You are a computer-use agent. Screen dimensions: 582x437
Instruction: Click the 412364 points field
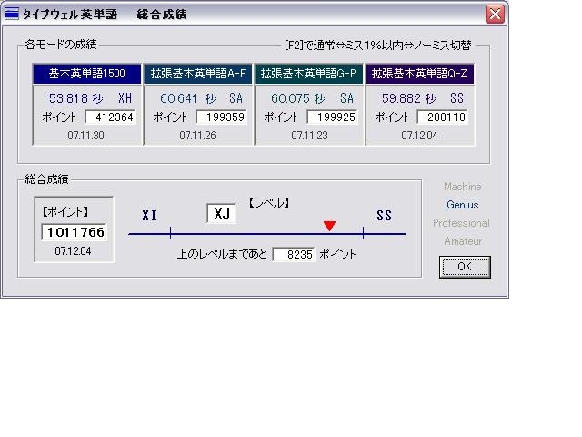click(111, 117)
